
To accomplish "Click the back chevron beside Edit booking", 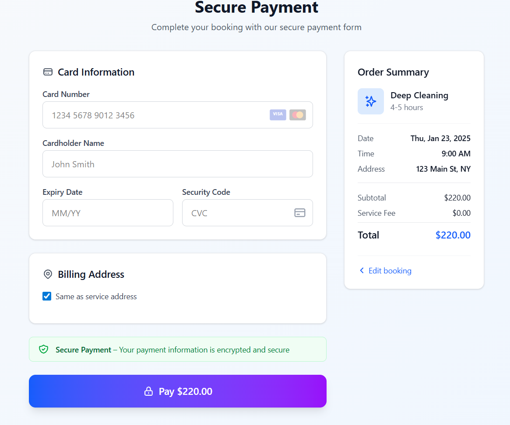I will pyautogui.click(x=361, y=270).
